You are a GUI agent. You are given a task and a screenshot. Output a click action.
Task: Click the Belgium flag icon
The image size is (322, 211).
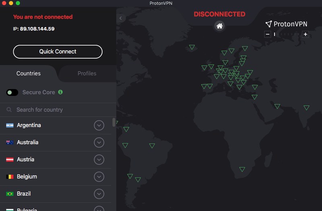tap(10, 177)
